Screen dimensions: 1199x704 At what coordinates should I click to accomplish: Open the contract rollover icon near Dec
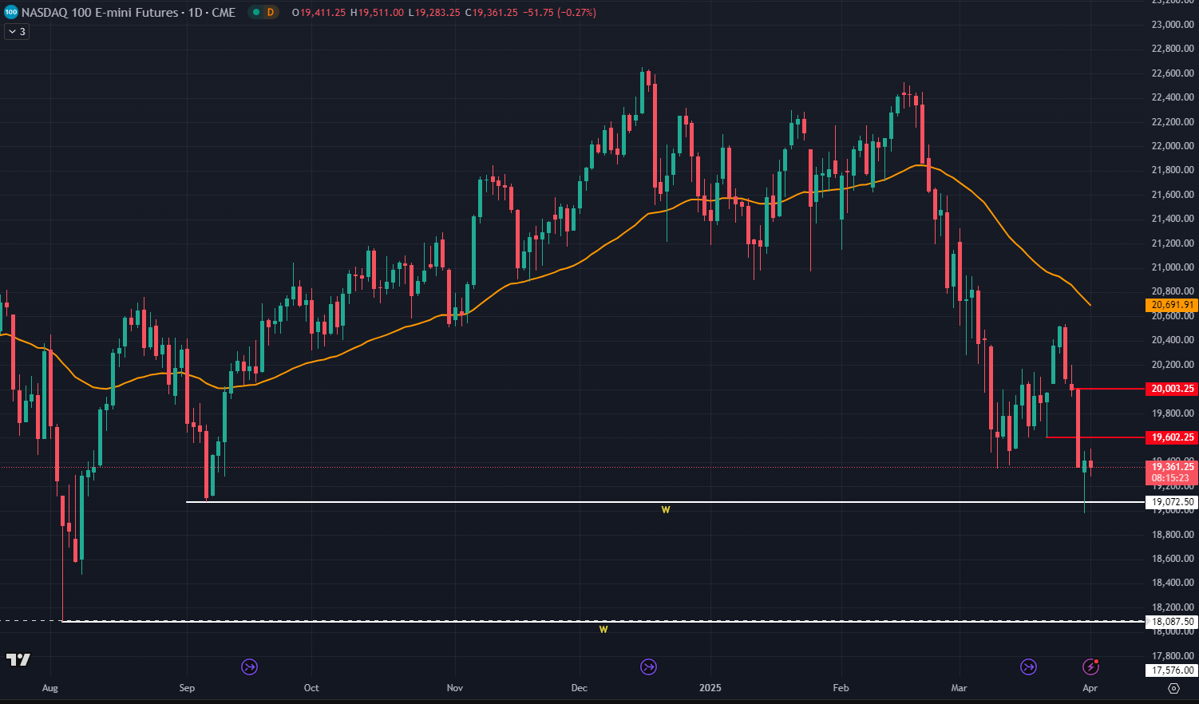[649, 666]
